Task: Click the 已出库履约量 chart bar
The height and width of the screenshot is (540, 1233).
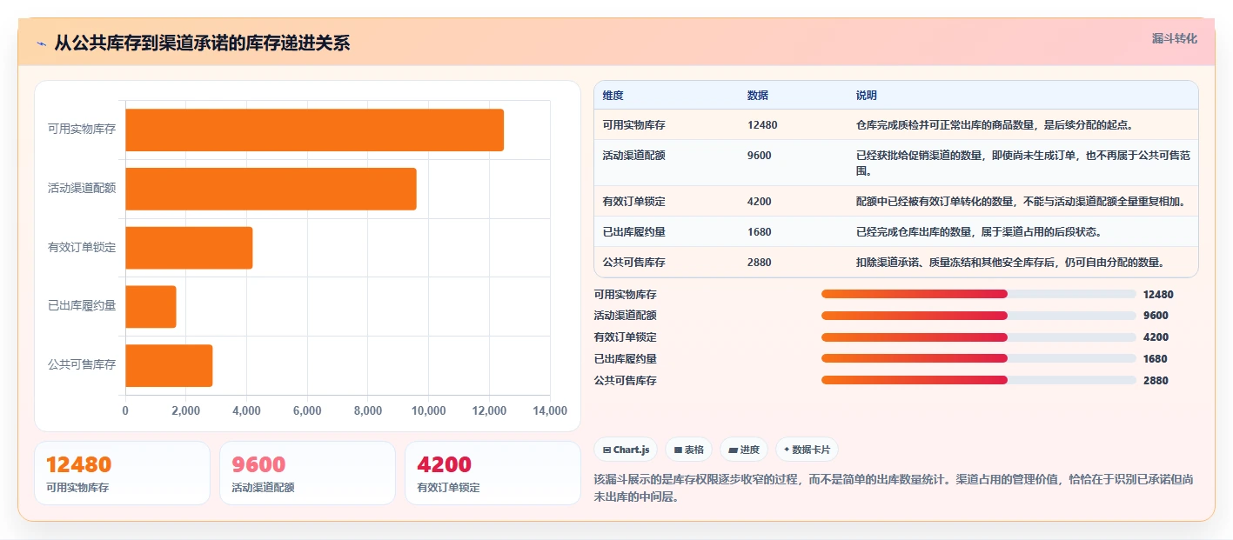Action: (151, 307)
